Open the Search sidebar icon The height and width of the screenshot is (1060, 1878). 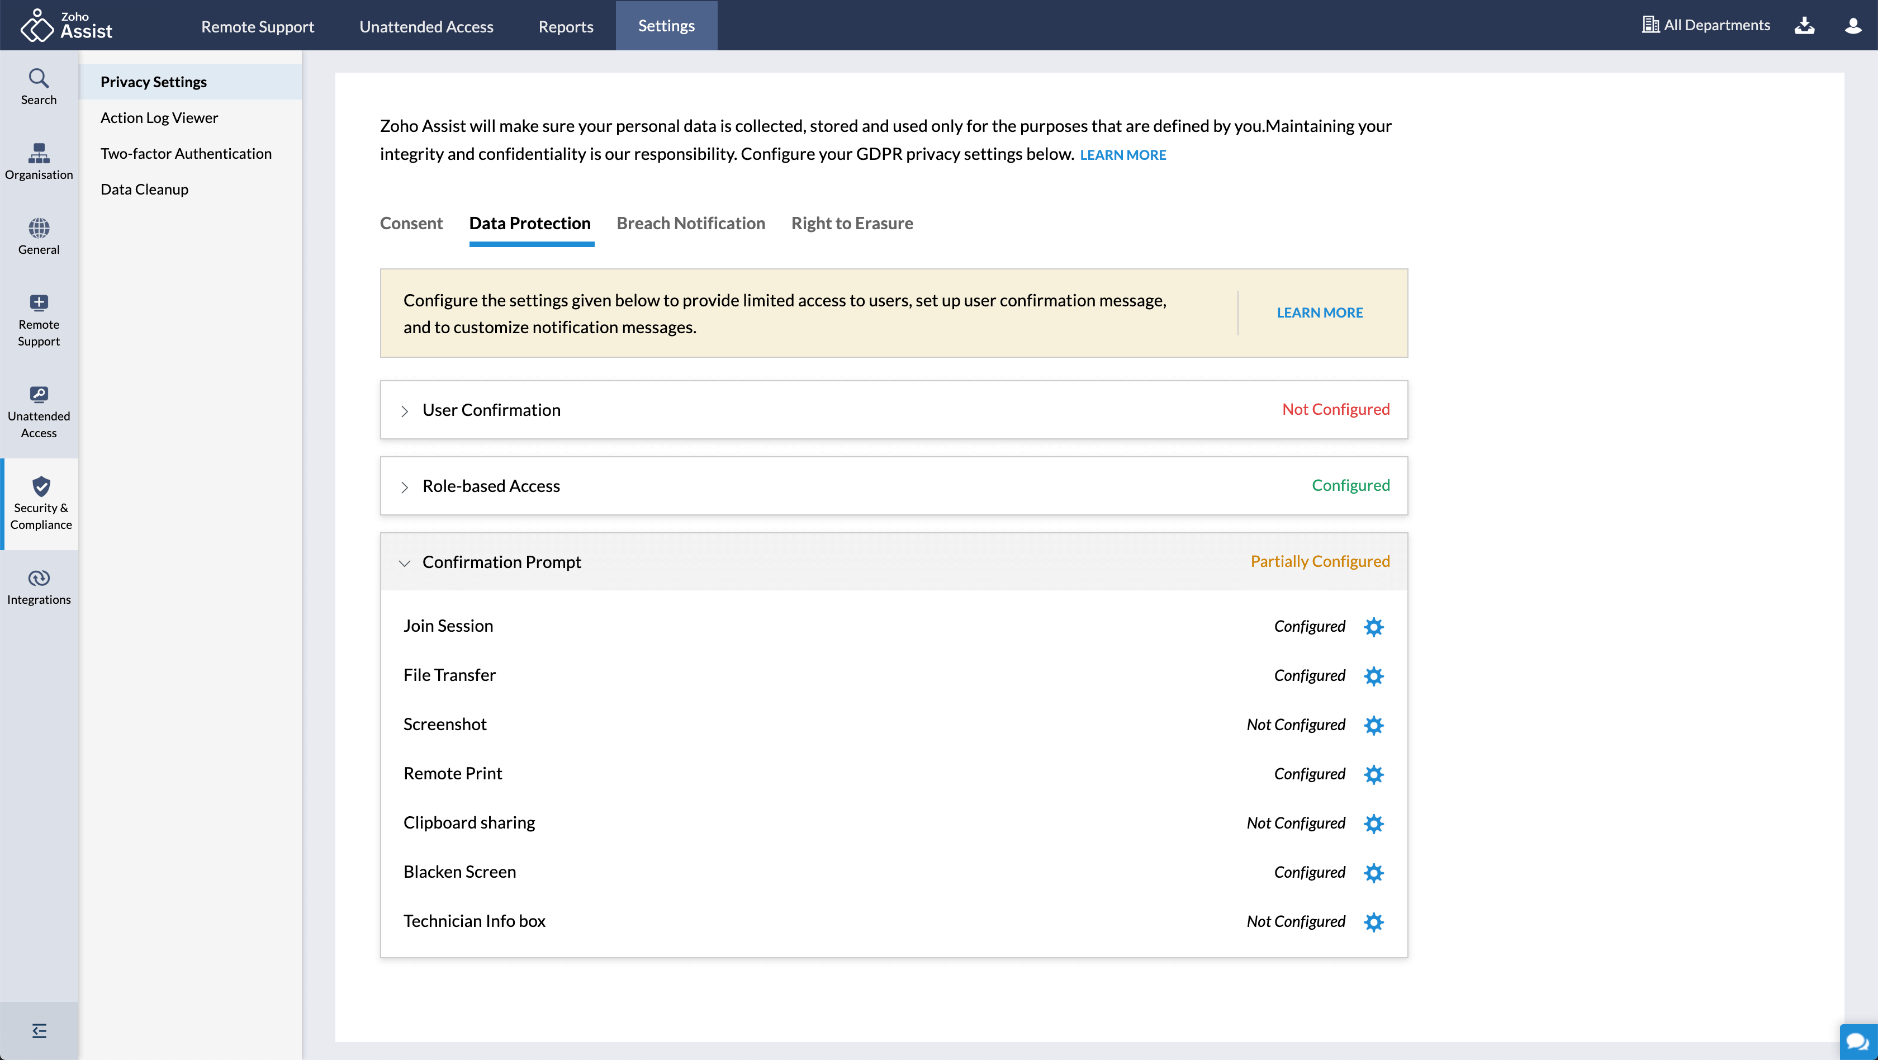point(39,86)
